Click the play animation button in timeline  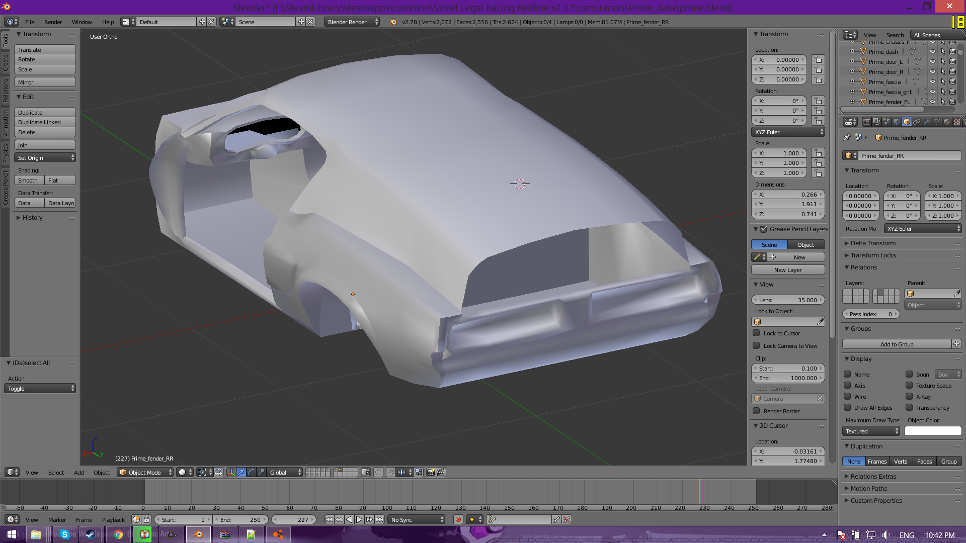pos(359,519)
